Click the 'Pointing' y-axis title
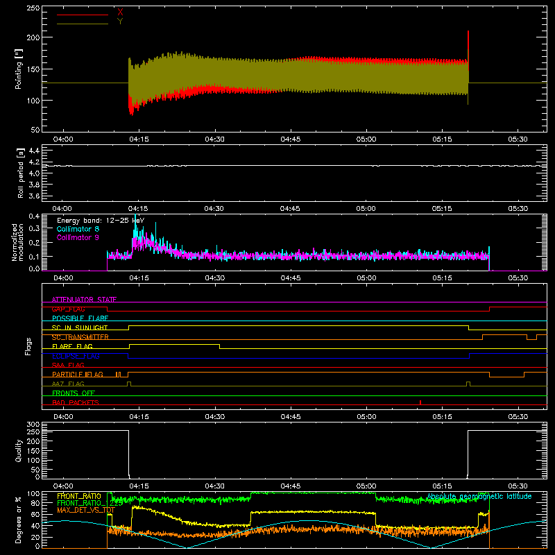 pyautogui.click(x=19, y=69)
